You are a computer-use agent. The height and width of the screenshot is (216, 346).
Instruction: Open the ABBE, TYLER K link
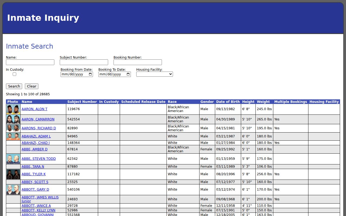34,174
